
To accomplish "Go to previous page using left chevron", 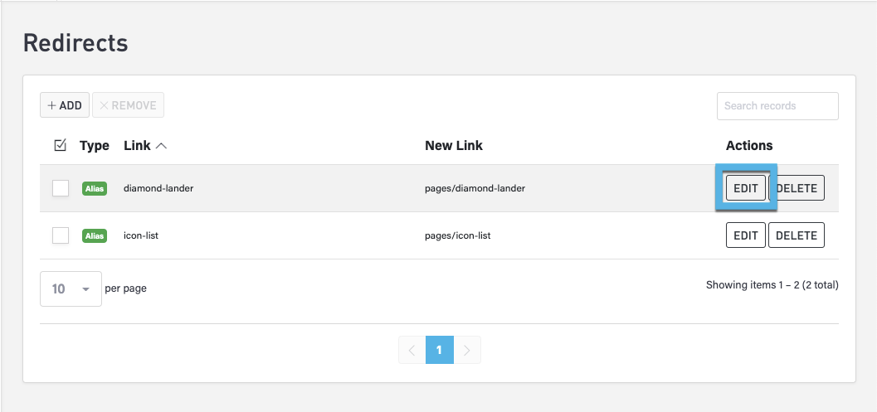I will [412, 350].
